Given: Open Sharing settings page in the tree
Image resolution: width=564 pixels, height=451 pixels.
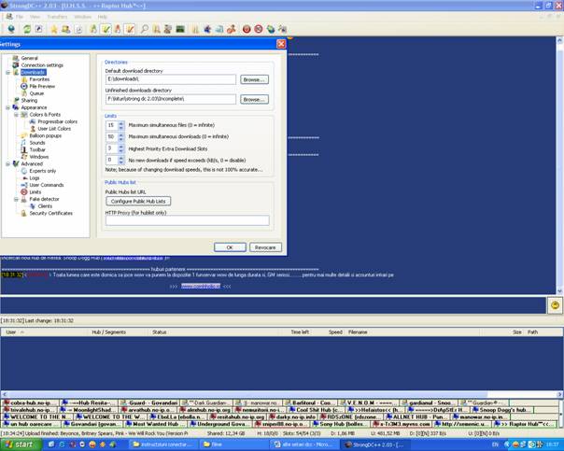Looking at the screenshot, I should tap(29, 100).
